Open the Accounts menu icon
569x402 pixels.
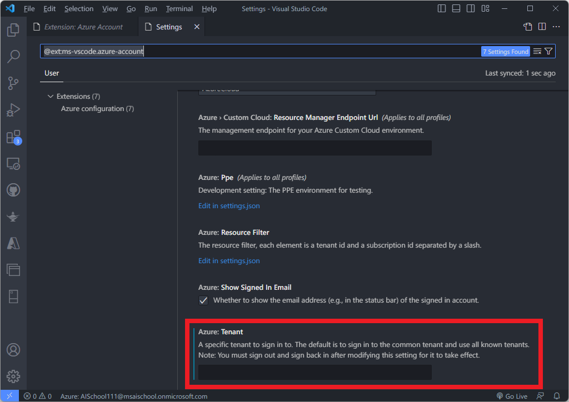point(13,350)
